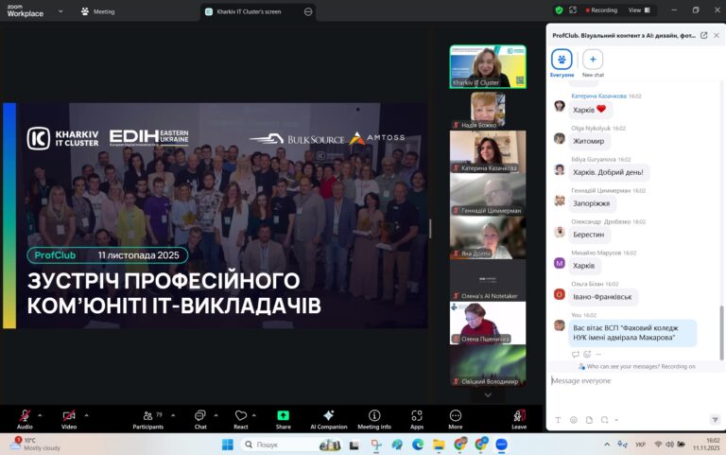Add a reaction to your own message
Image resolution: width=726 pixels, height=455 pixels.
[587, 354]
